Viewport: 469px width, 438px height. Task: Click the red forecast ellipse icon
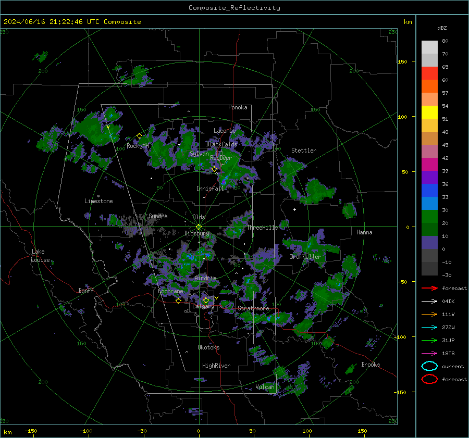(x=429, y=379)
